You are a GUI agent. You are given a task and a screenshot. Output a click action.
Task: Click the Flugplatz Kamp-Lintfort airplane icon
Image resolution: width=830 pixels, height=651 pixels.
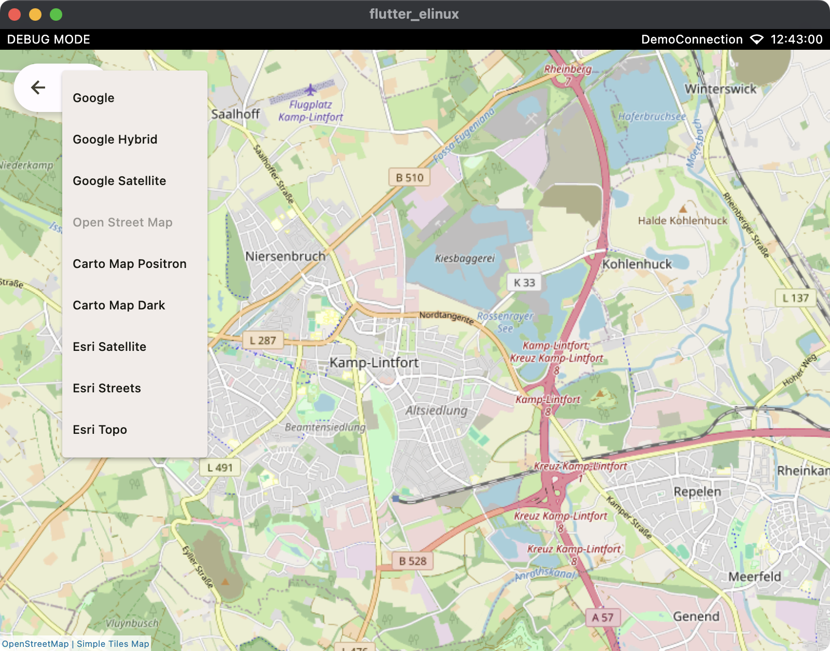(x=310, y=90)
